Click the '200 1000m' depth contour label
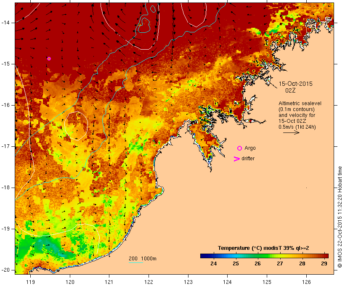The image size is (345, 286). 143,259
